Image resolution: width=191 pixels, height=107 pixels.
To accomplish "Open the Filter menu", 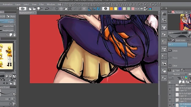I will [41, 4].
